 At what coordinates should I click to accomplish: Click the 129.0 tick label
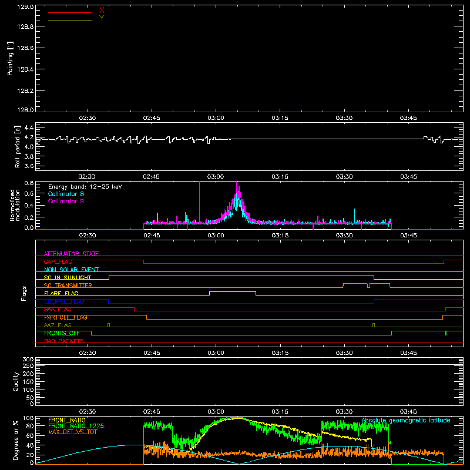pos(25,7)
